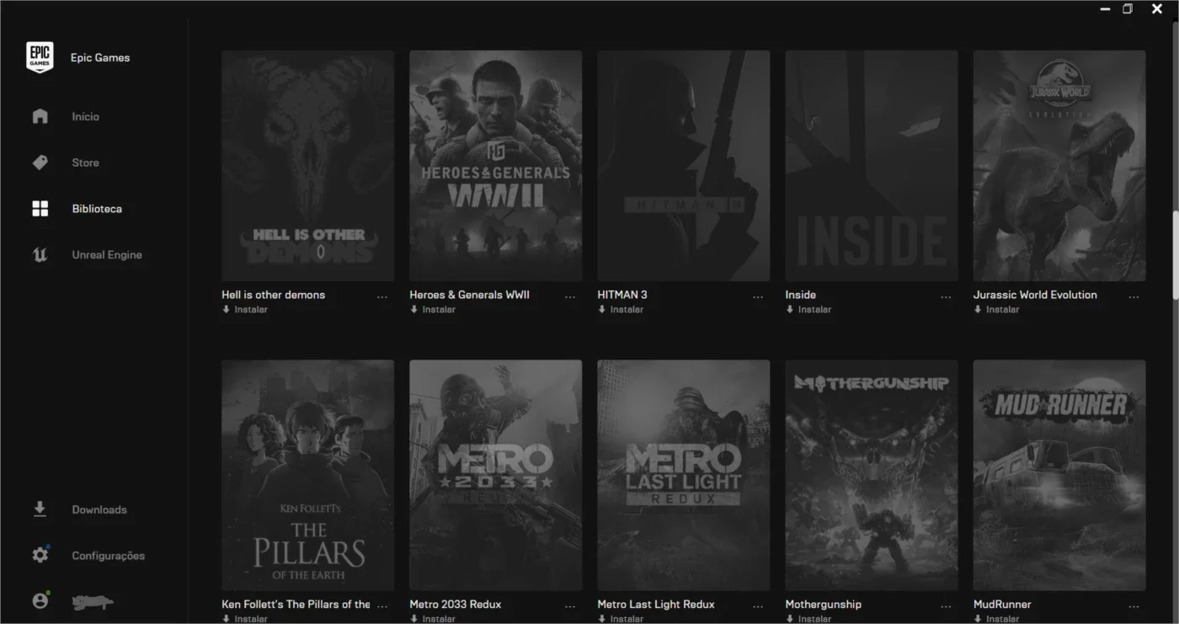The width and height of the screenshot is (1179, 624).
Task: Click the Epic Games logo icon
Action: pos(40,58)
